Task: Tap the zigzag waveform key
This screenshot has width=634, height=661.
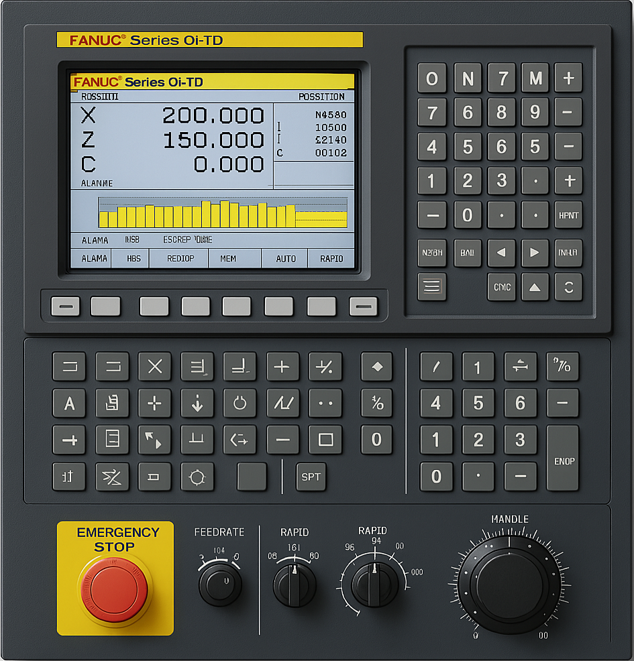Action: click(282, 403)
